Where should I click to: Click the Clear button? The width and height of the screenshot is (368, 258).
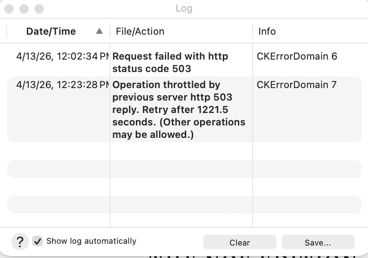point(239,242)
